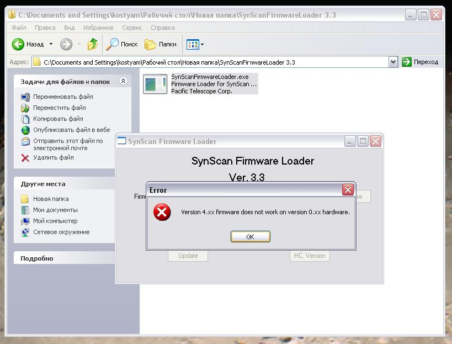The height and width of the screenshot is (344, 452).
Task: Click the HC. Version button
Action: (310, 256)
